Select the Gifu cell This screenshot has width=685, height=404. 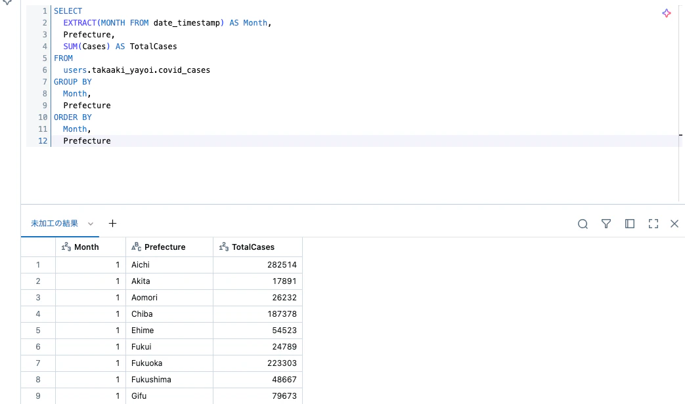coord(169,395)
